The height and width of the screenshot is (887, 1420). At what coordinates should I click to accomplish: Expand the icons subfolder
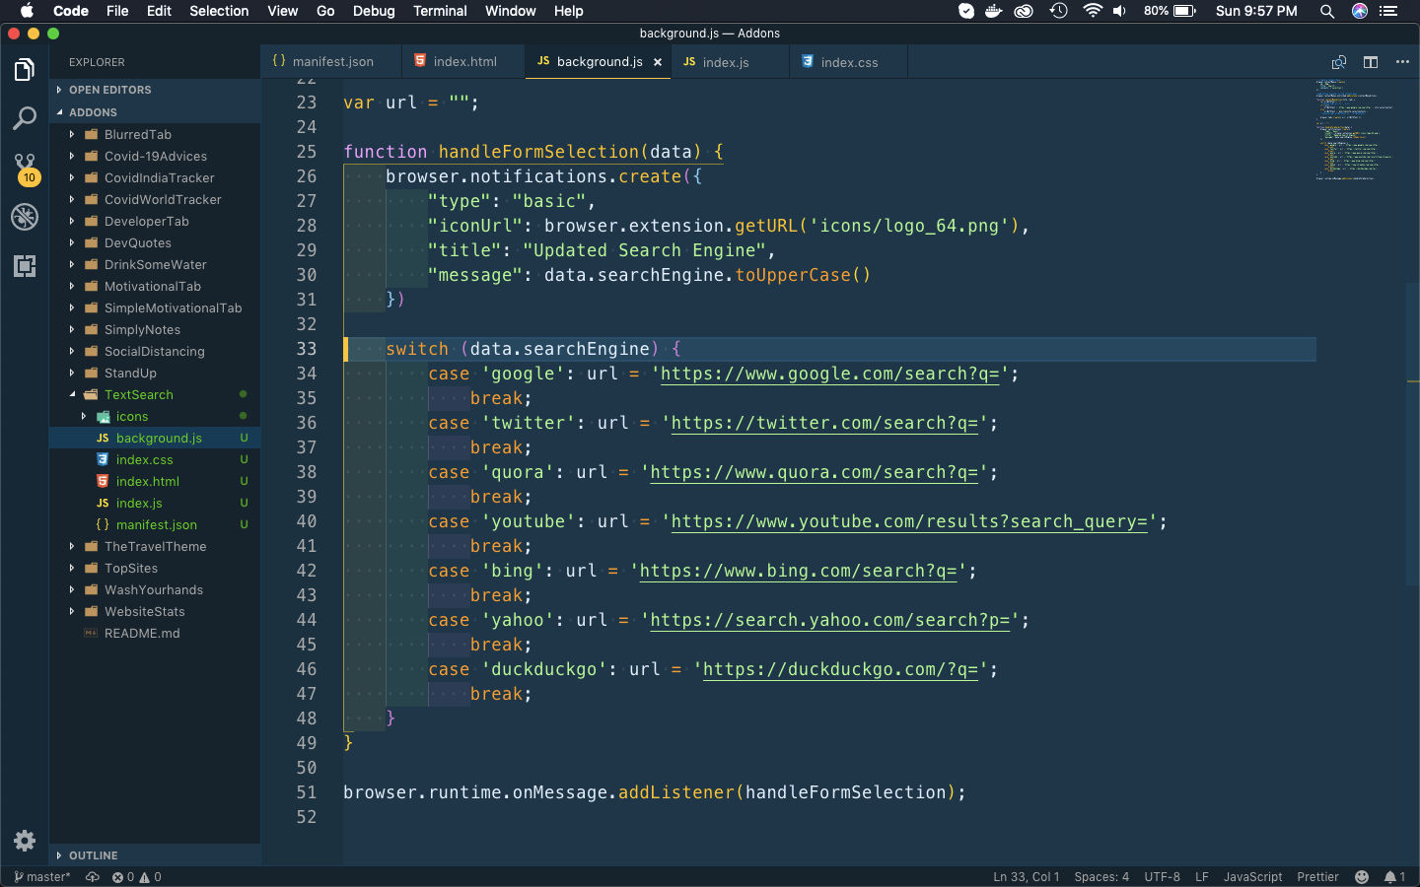pyautogui.click(x=155, y=416)
